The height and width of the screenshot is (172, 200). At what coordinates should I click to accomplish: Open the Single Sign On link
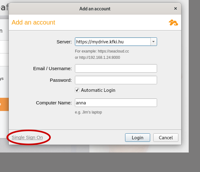[27, 137]
